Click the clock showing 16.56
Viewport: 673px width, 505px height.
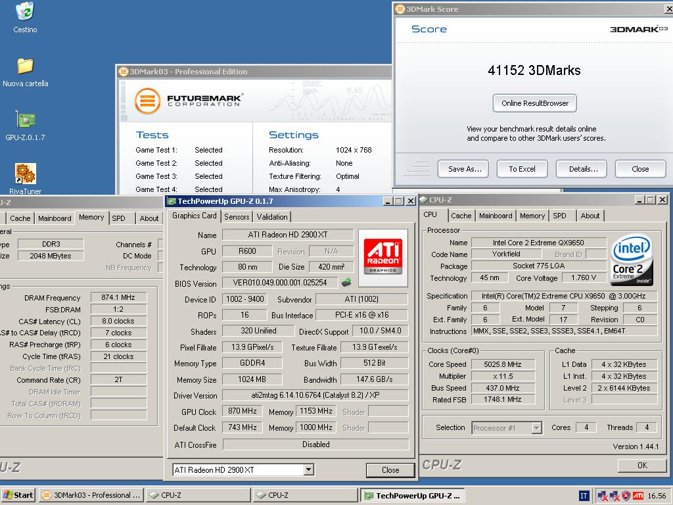coord(657,496)
